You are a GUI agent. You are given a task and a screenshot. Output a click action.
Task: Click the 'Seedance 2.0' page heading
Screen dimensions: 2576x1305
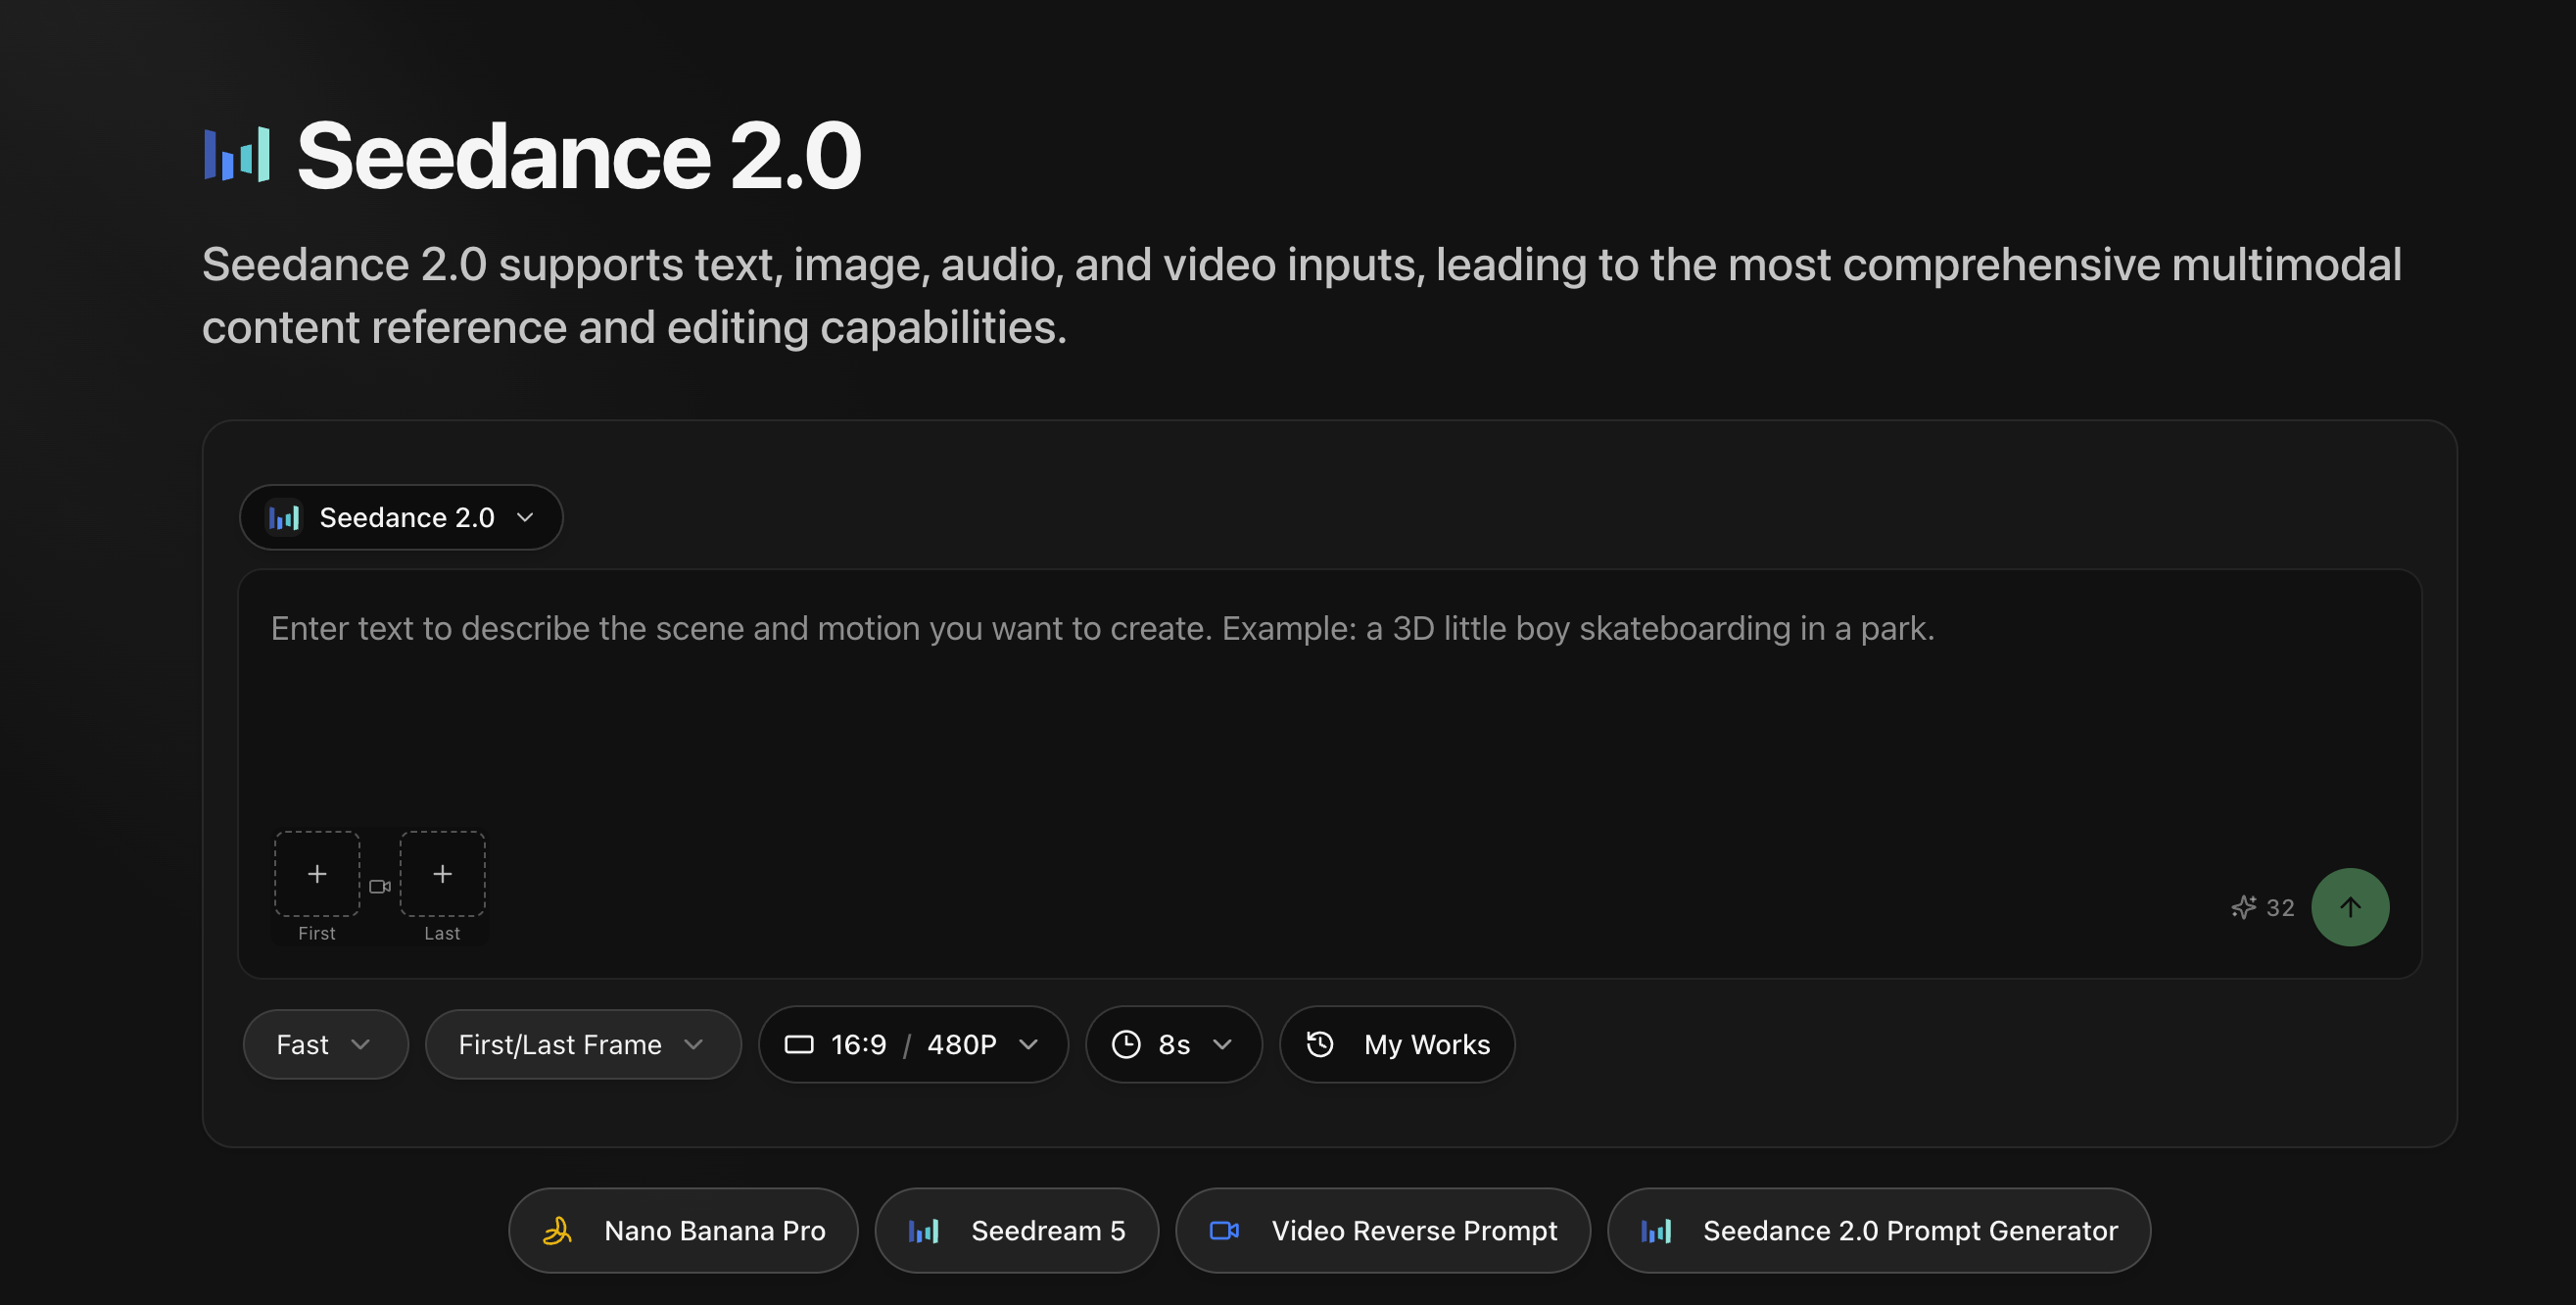tap(579, 155)
